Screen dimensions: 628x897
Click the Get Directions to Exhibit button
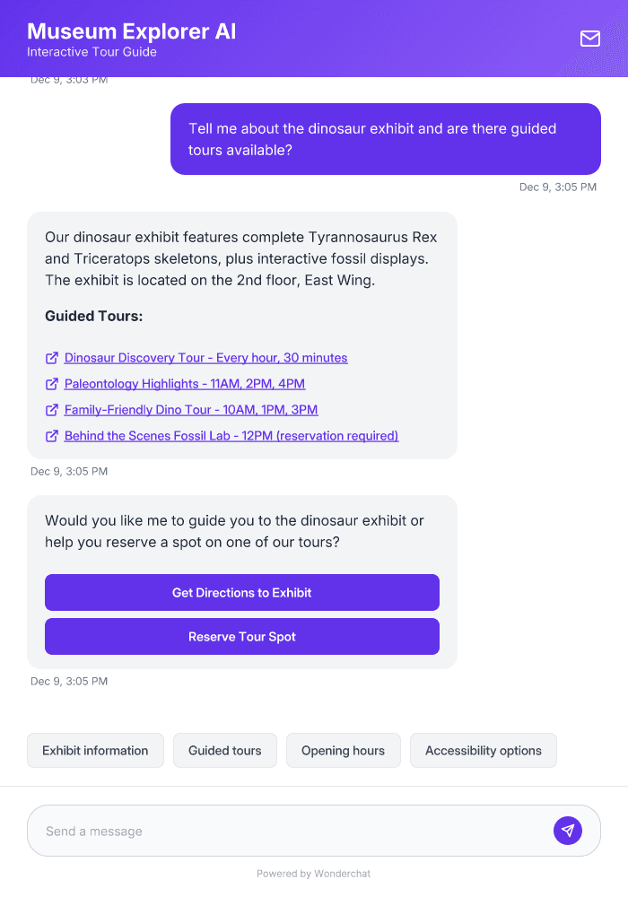point(241,592)
